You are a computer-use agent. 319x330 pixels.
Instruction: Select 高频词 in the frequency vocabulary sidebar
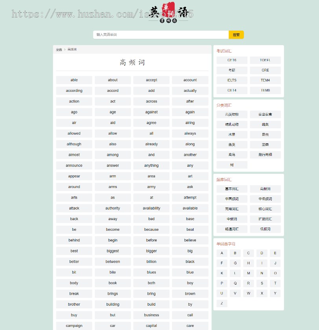(265, 189)
